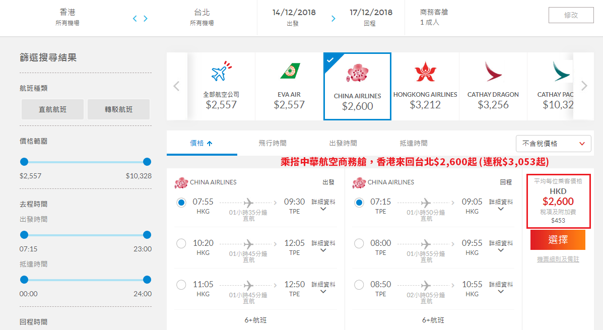
Task: Expand 詳細資料 for 08:00 return flight
Action: (x=501, y=246)
